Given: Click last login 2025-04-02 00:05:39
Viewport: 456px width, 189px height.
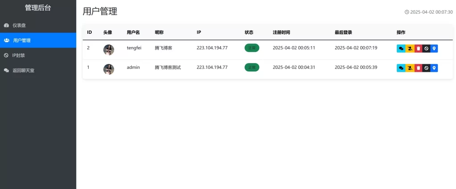Looking at the screenshot, I should point(356,67).
